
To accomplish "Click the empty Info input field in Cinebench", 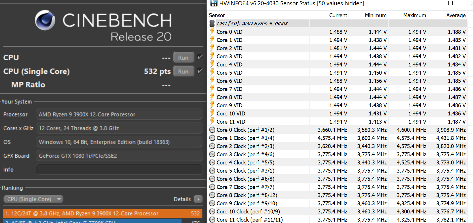I will [119, 170].
